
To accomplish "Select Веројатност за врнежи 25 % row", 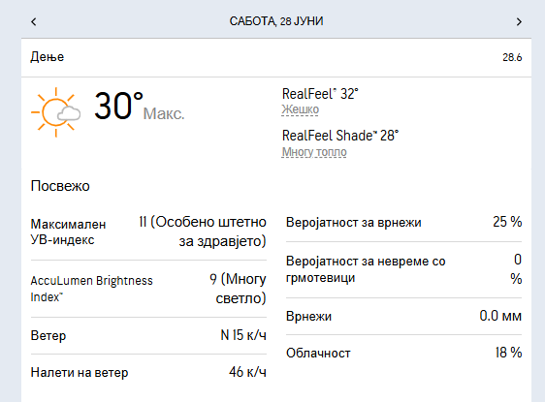I will [403, 222].
